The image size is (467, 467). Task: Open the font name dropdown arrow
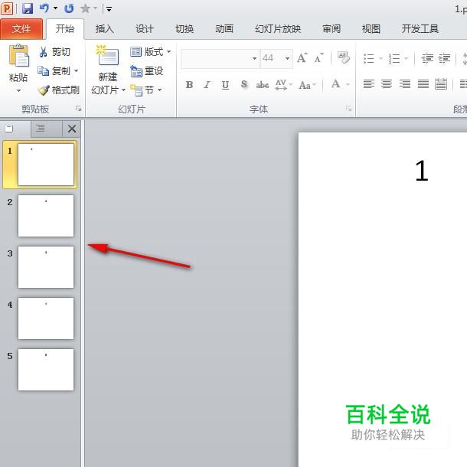click(255, 58)
